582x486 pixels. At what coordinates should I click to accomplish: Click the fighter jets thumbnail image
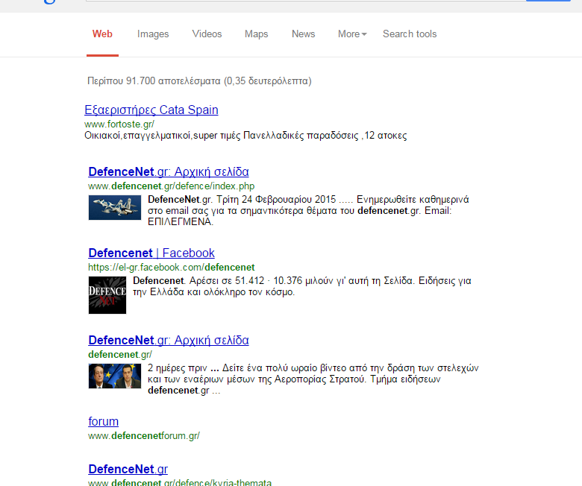(115, 208)
